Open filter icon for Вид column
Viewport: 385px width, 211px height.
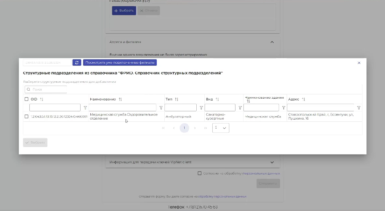click(240, 108)
